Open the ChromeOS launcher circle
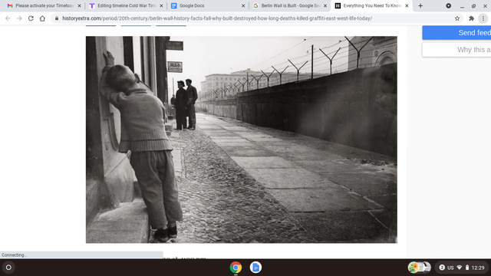 [x=8, y=268]
